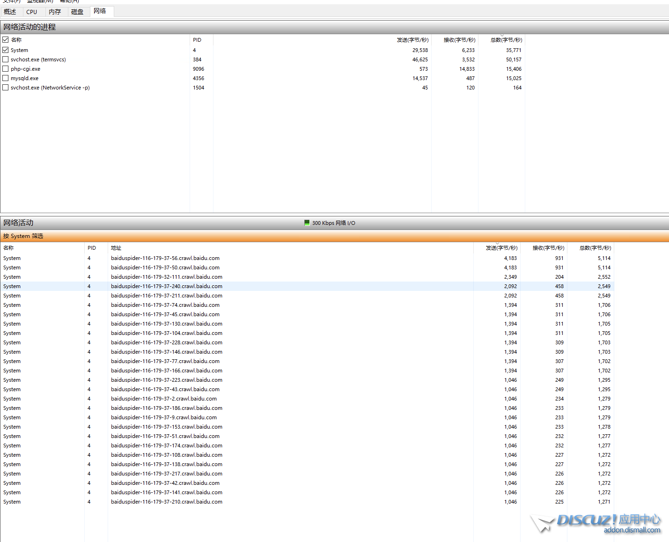
Task: Sort by 地址 column header
Action: 116,248
